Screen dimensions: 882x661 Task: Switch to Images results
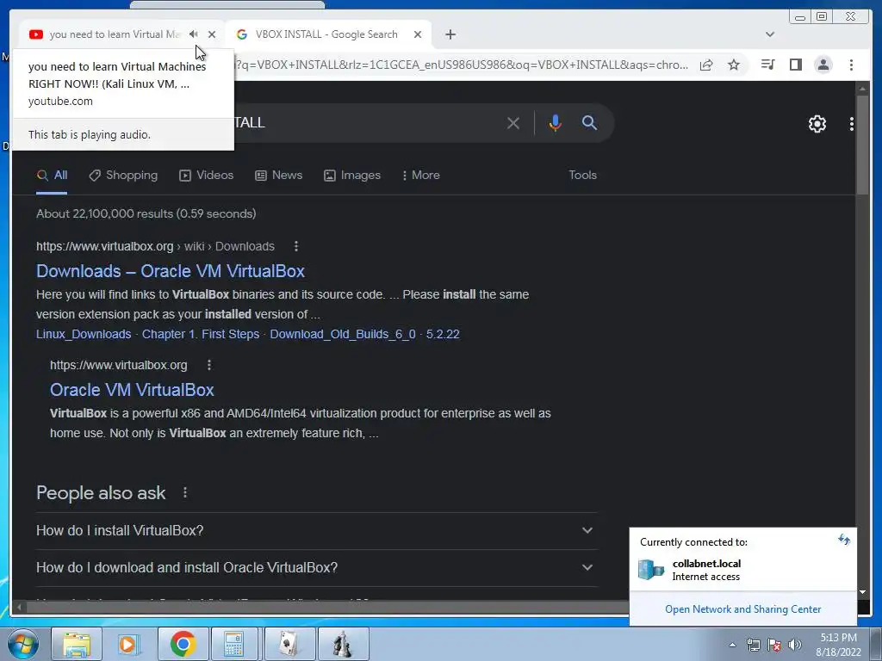pos(352,175)
